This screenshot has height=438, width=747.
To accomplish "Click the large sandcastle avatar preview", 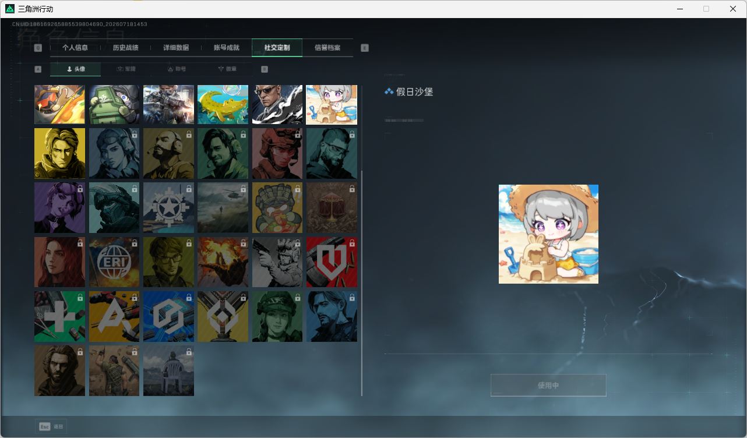I will click(x=548, y=234).
